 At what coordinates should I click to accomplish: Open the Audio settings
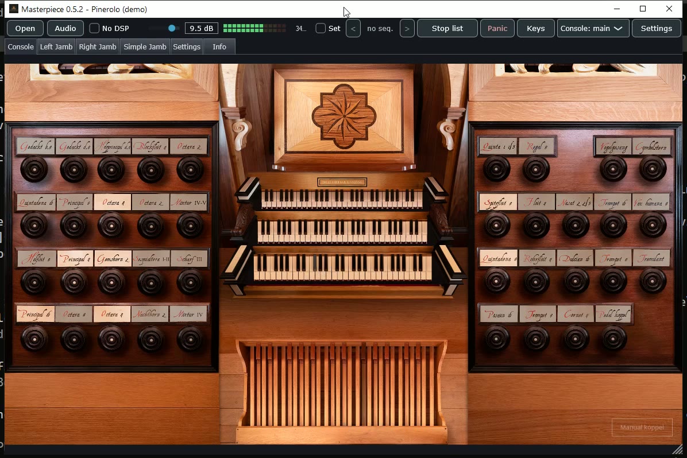(x=65, y=29)
